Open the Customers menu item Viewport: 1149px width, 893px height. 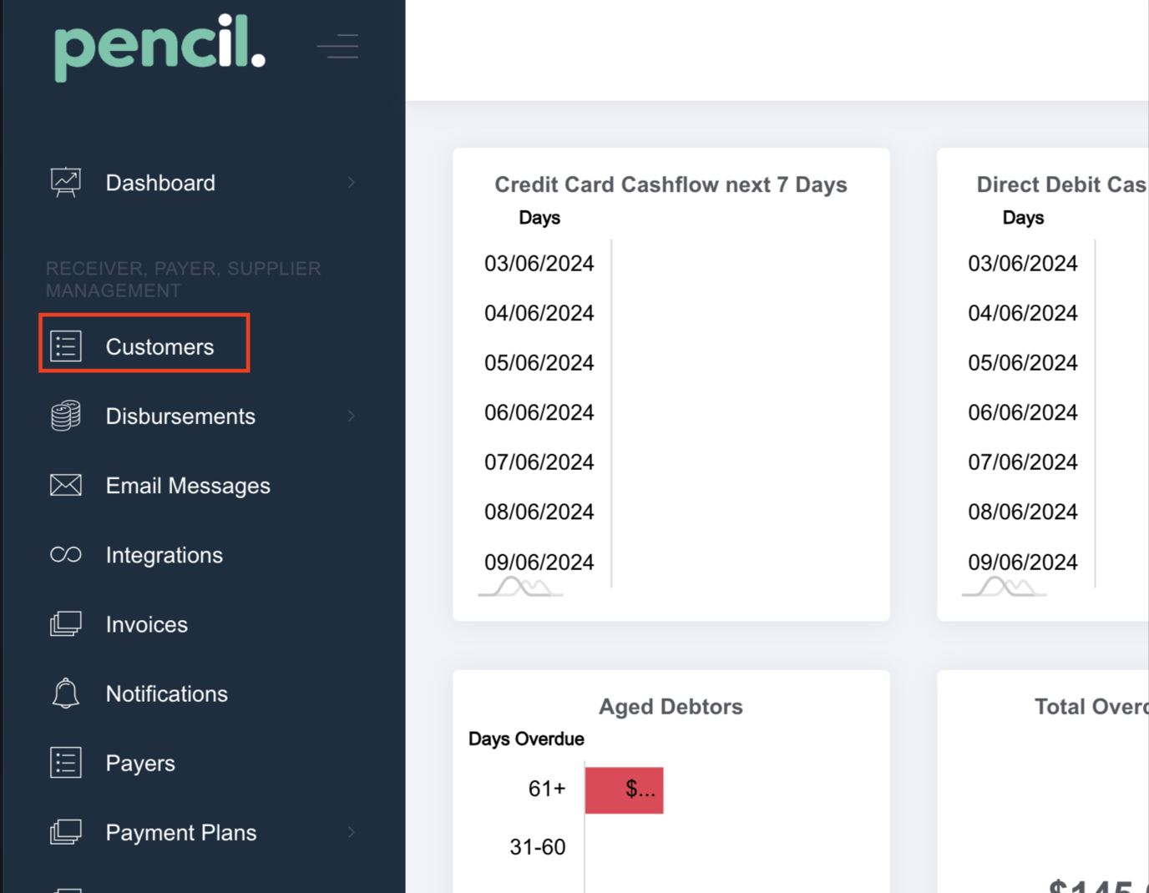point(159,346)
